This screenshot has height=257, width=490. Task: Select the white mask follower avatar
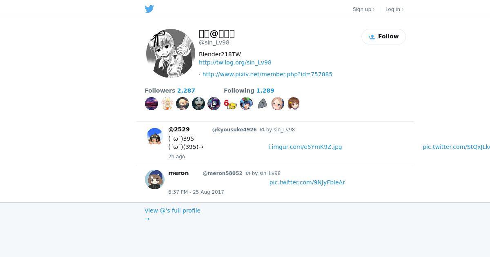[198, 104]
